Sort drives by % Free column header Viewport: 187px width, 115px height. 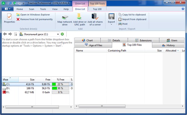pos(60,79)
